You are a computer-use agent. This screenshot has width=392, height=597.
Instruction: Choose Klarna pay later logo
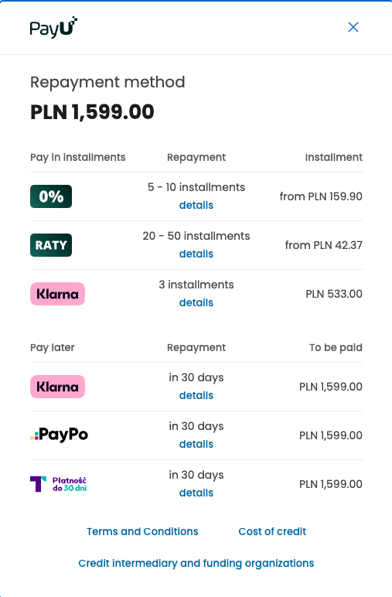point(57,387)
